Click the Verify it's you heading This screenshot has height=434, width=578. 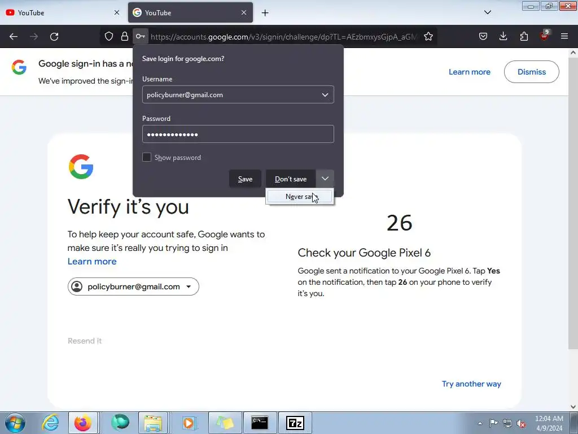click(x=128, y=206)
